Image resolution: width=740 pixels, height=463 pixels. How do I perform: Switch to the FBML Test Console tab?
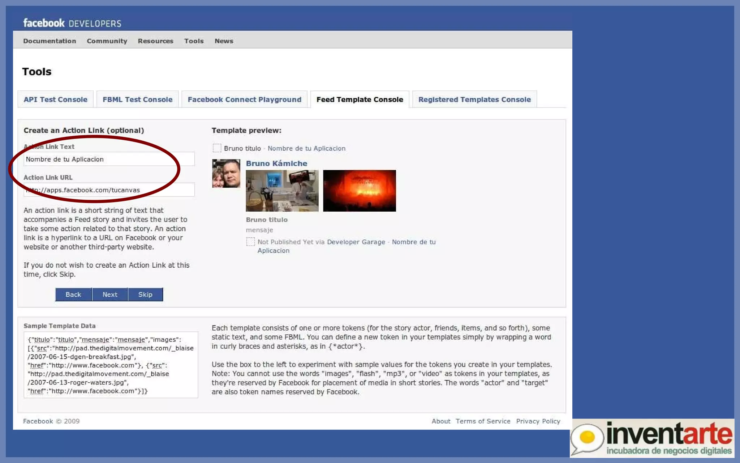point(137,99)
